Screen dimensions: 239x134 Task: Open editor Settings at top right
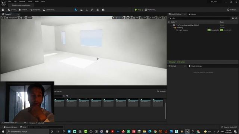pos(232,10)
